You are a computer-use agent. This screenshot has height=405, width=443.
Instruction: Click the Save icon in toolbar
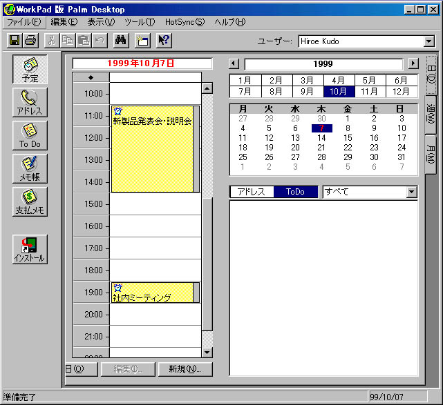[14, 41]
